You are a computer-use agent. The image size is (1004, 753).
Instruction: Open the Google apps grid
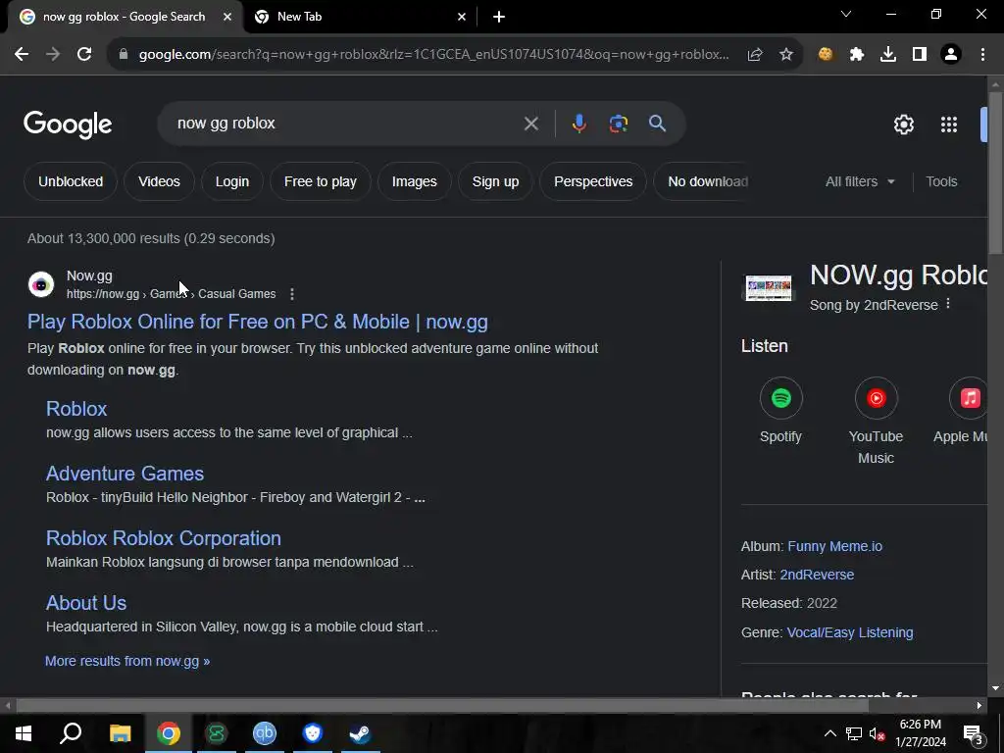(949, 125)
